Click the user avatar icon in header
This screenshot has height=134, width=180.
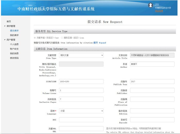tap(150, 5)
